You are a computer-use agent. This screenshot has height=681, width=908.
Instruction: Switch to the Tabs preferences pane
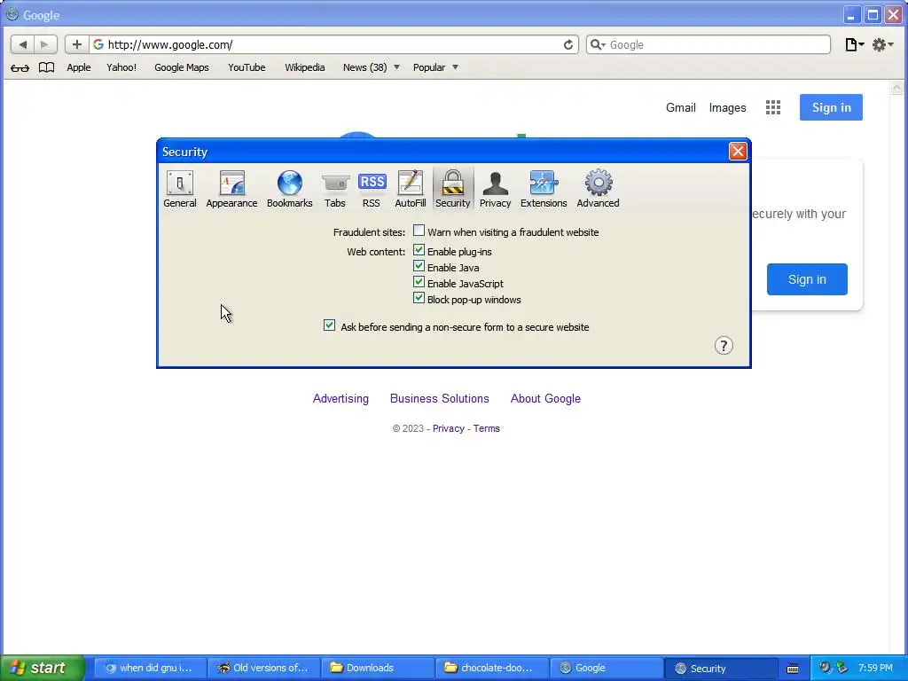tap(334, 189)
